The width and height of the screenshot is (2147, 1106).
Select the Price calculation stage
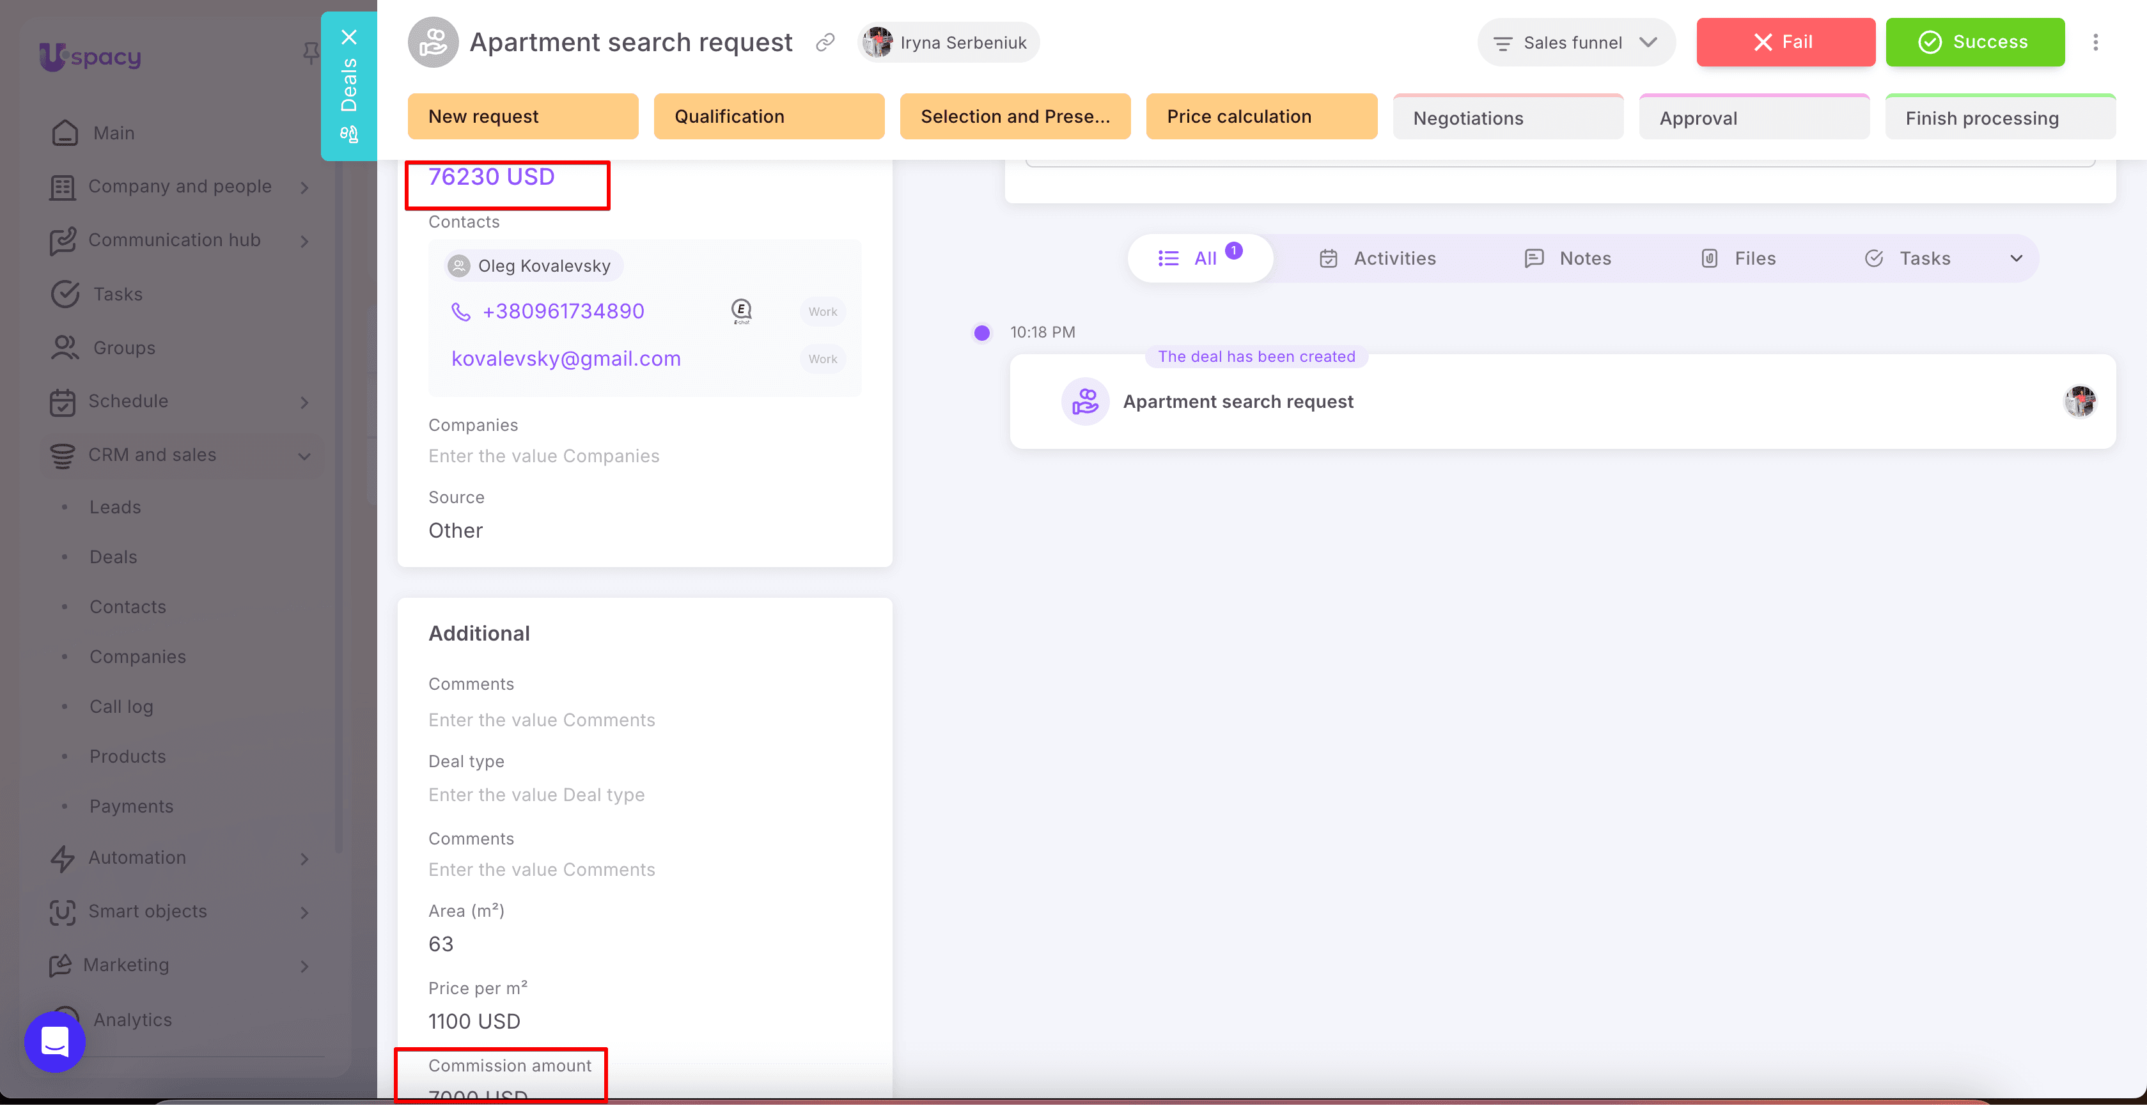tap(1261, 117)
